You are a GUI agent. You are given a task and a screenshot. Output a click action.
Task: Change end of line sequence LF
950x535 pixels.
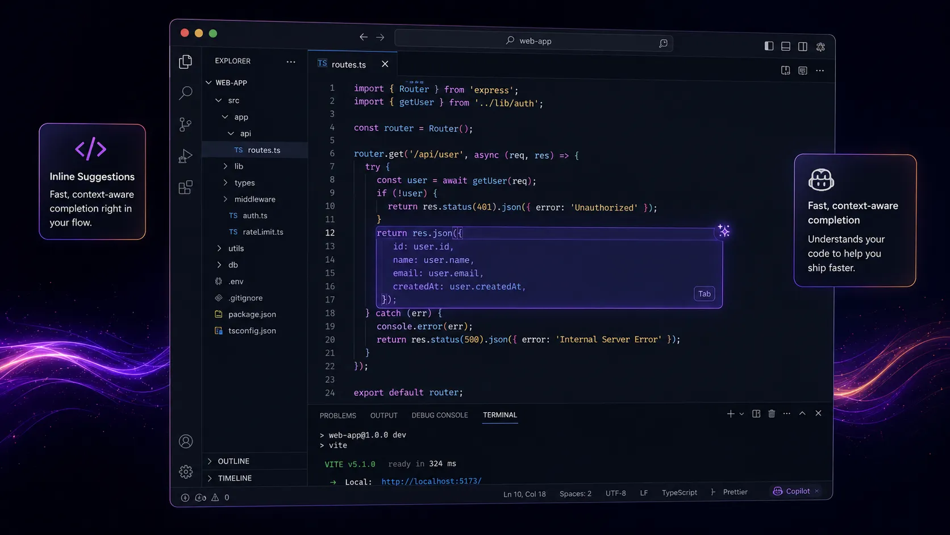[644, 493]
